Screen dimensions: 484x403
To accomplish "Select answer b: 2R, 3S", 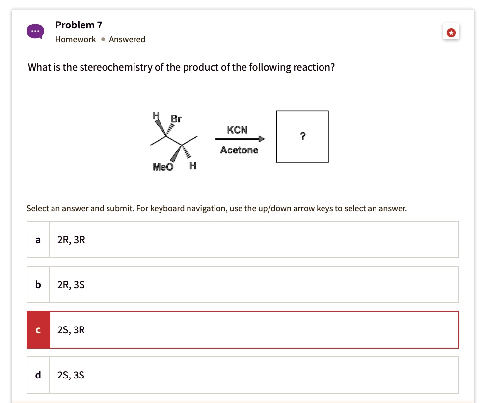I will (254, 285).
